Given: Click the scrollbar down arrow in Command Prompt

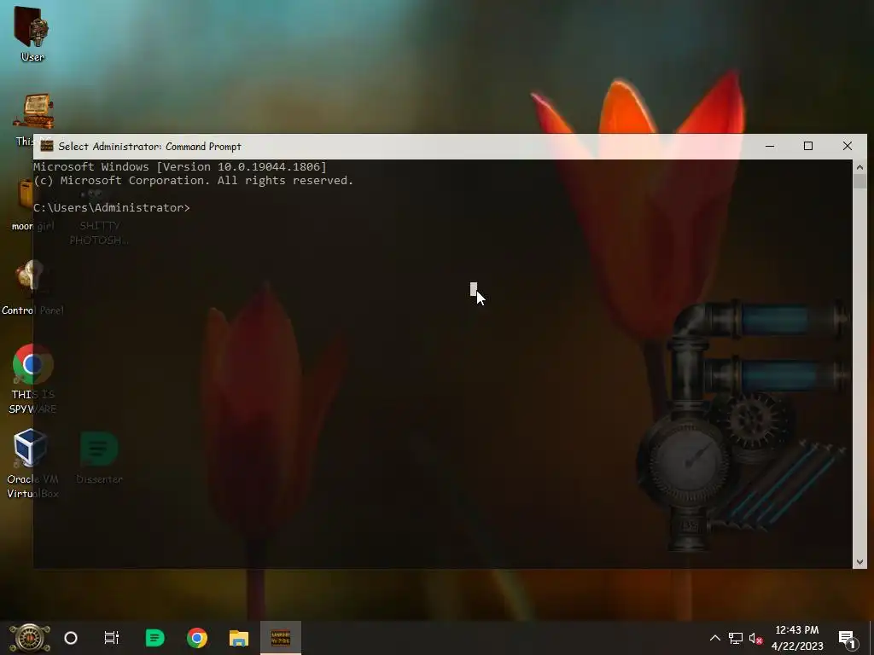Looking at the screenshot, I should tap(859, 562).
